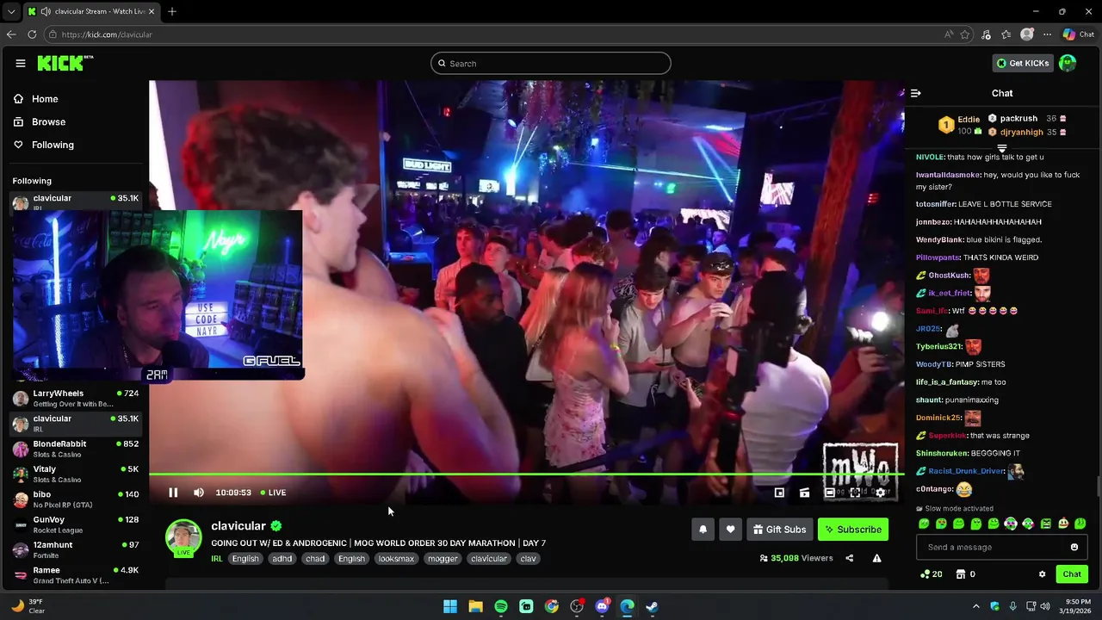Image resolution: width=1102 pixels, height=620 pixels.
Task: Open the user avatar menu in Kick header
Action: click(x=1068, y=63)
